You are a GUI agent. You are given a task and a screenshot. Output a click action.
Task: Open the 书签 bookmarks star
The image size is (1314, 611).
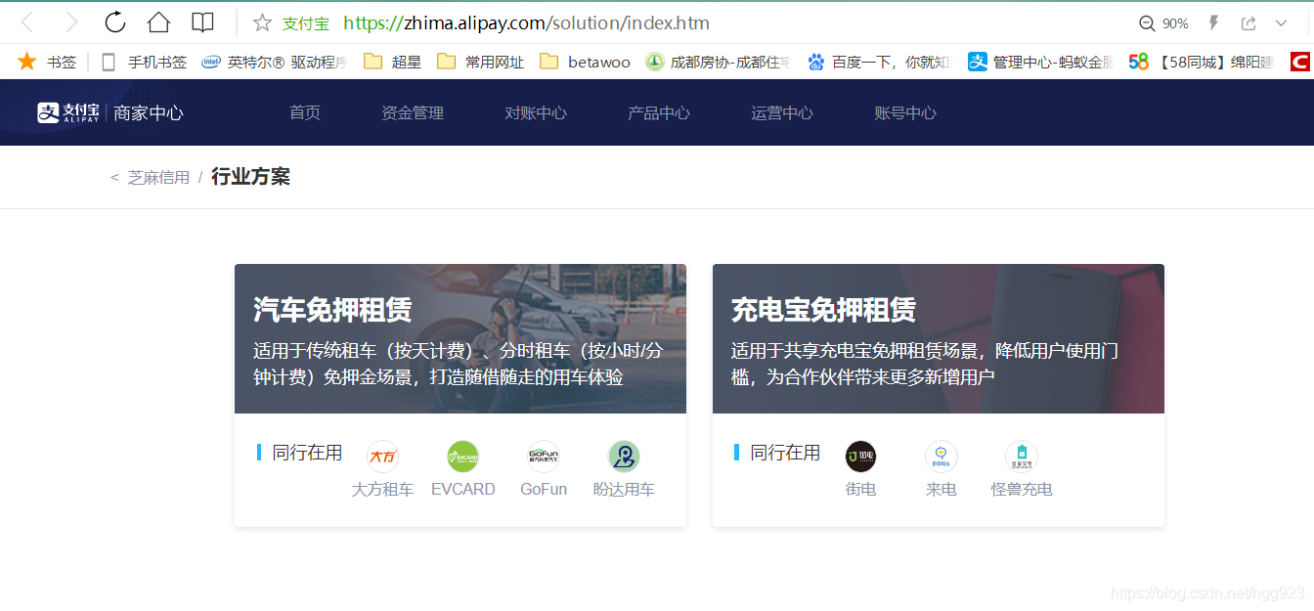tap(47, 62)
